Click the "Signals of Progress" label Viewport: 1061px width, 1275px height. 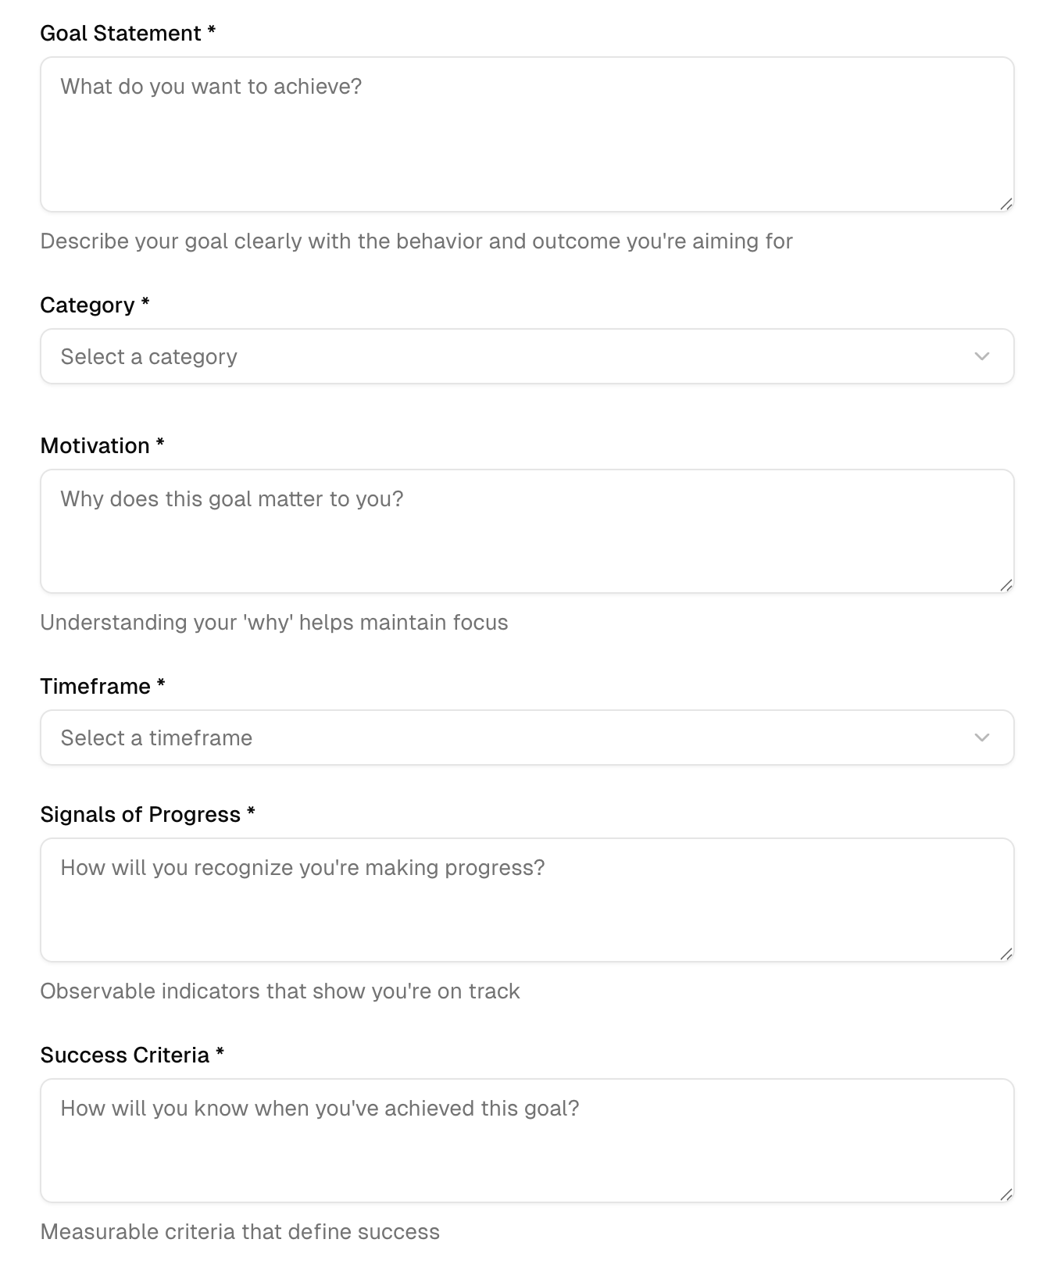pos(141,815)
